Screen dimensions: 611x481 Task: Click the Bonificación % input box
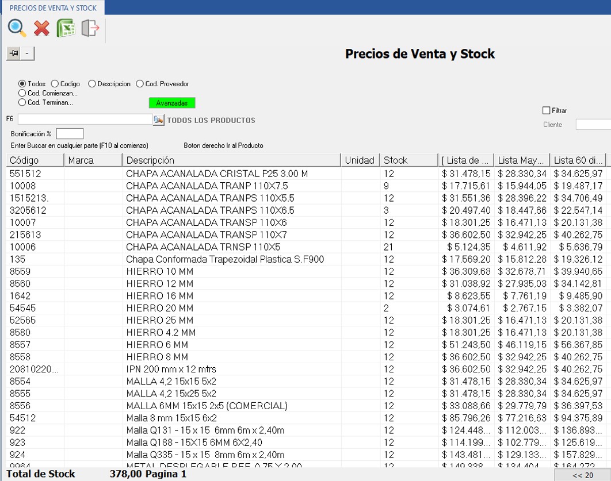click(70, 134)
